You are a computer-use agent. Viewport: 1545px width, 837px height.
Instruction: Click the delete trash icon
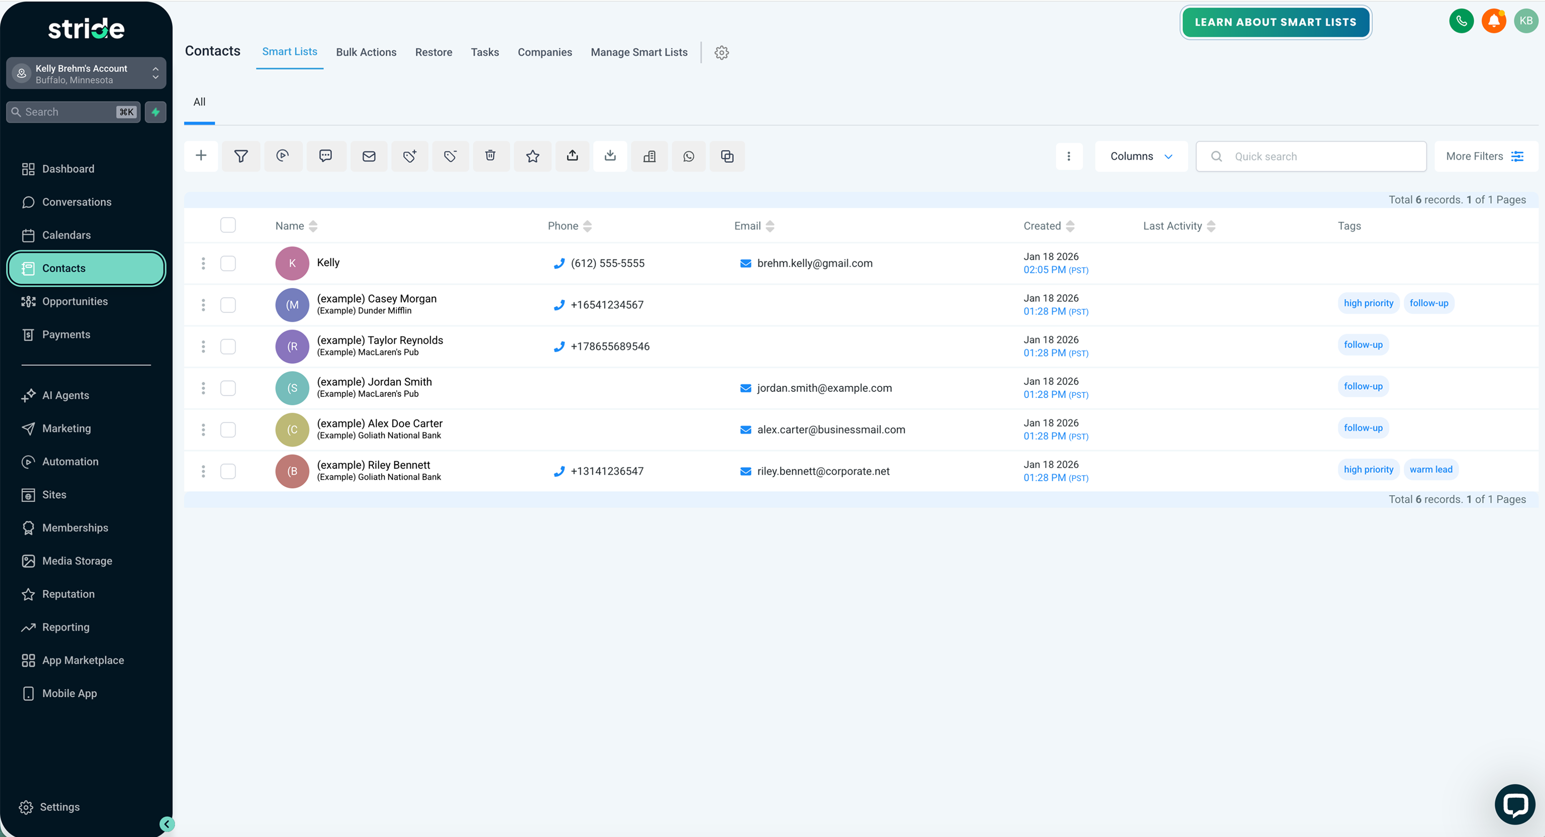(x=491, y=156)
